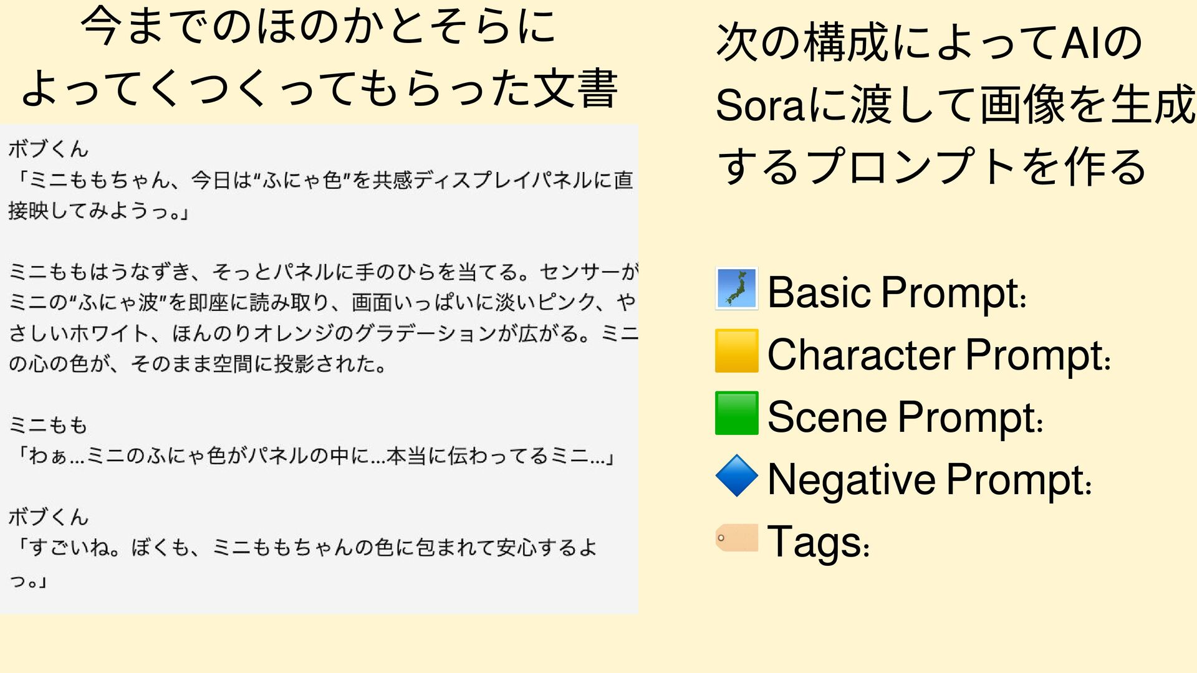1197x673 pixels.
Task: Click the ミニもも speaker name line
Action: (x=49, y=425)
